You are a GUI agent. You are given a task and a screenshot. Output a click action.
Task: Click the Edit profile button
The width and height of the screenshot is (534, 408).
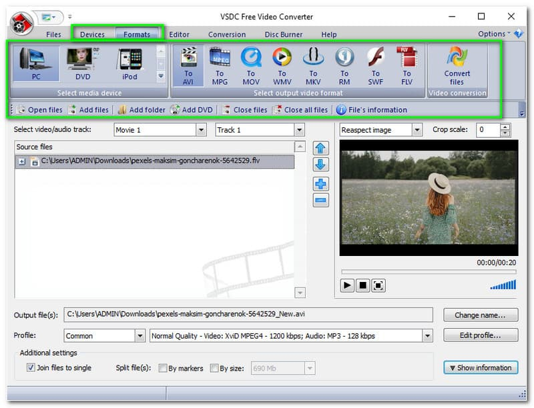481,335
